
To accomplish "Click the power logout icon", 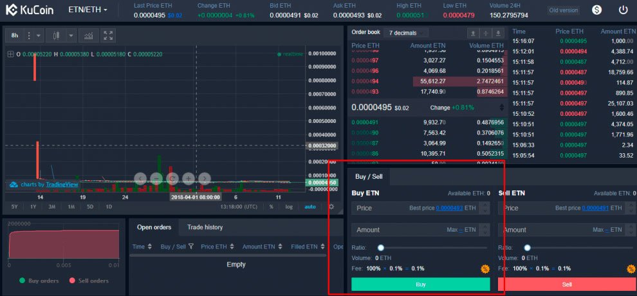I will pos(623,10).
